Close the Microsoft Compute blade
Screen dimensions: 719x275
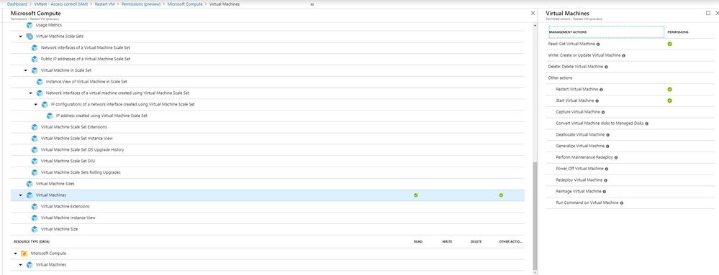533,13
